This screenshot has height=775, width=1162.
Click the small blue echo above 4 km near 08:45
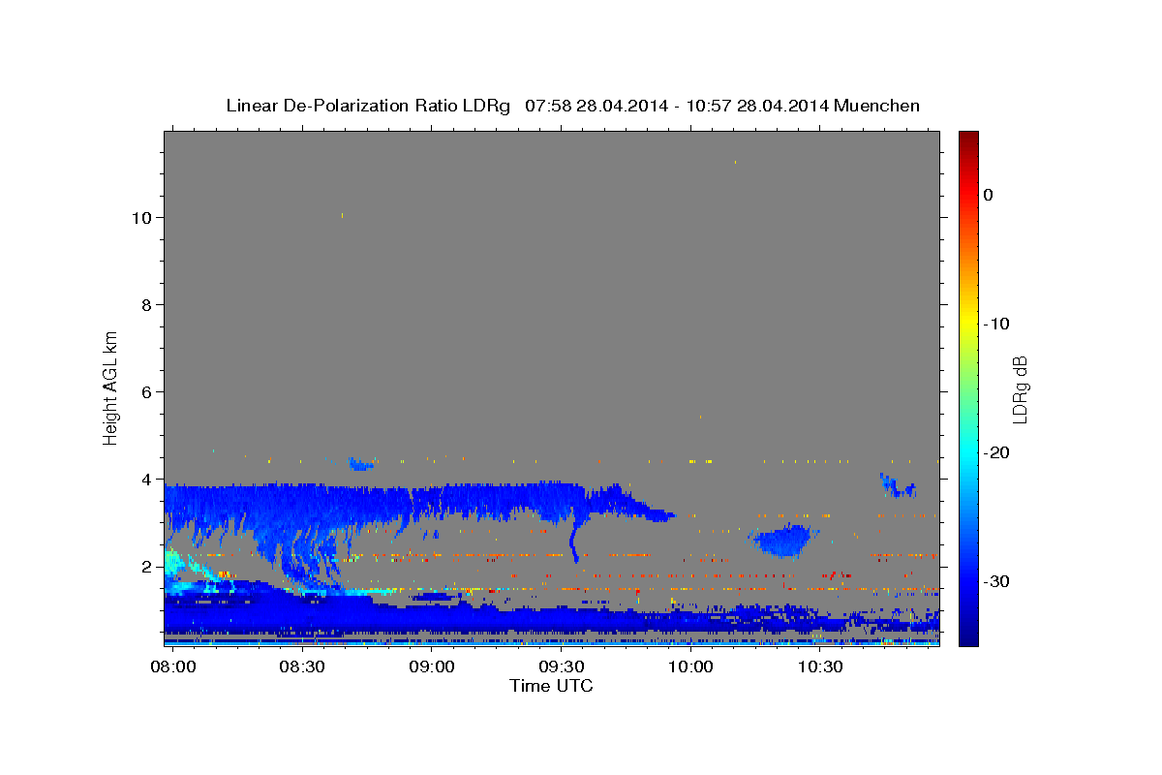[x=361, y=464]
